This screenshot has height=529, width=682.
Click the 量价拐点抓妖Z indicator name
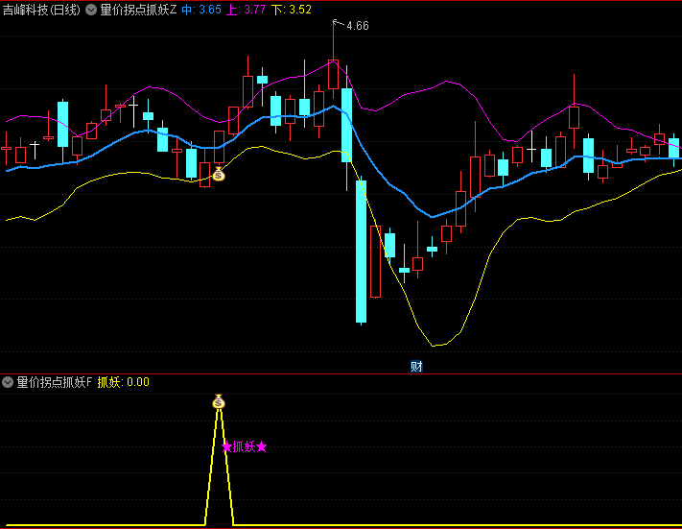coord(138,10)
